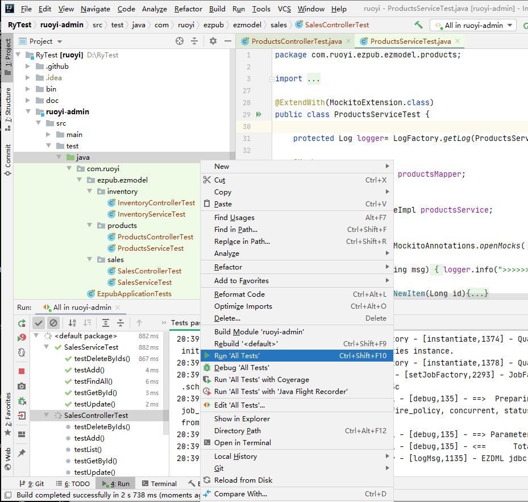Select Run 'All Tests' in context menu
Image resolution: width=528 pixels, height=502 pixels.
pyautogui.click(x=237, y=356)
